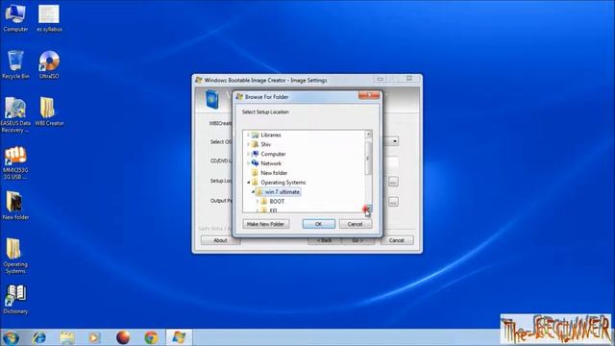The width and height of the screenshot is (615, 346).
Task: Select the MMX353G 3G USB shortcut
Action: pyautogui.click(x=15, y=162)
